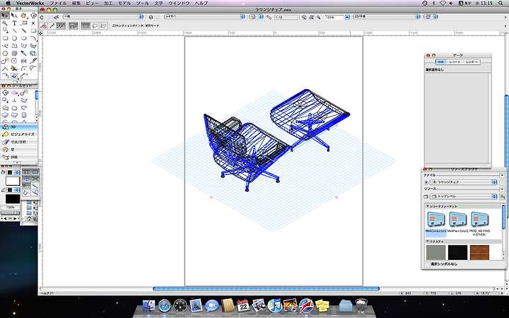Collapse the textures section in Resource Browser
The height and width of the screenshot is (318, 509).
(428, 242)
